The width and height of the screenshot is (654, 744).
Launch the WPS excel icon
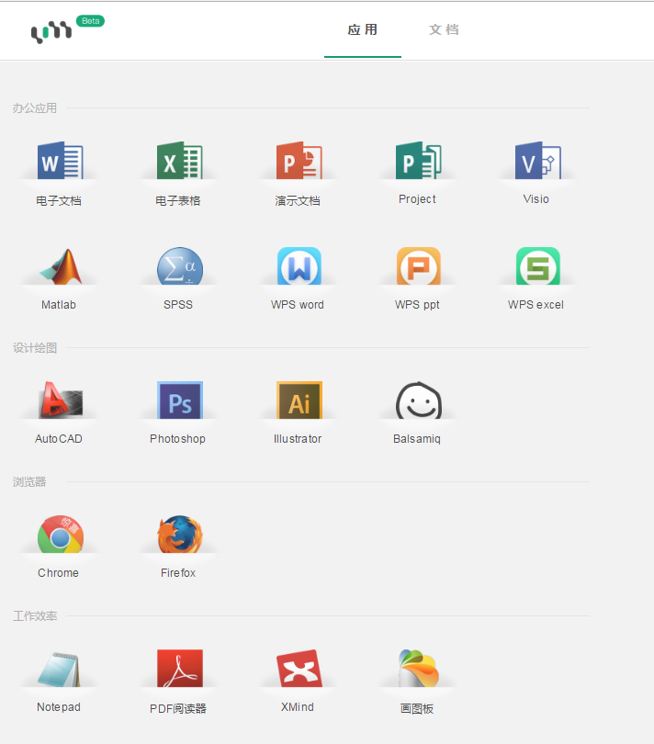[x=538, y=265]
